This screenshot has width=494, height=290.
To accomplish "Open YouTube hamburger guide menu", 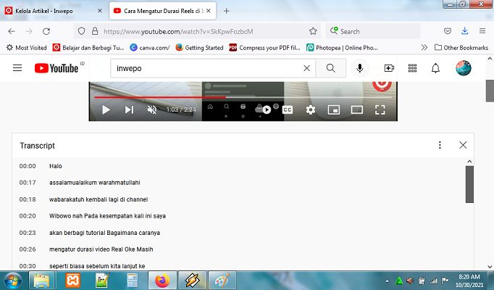I will 17,68.
